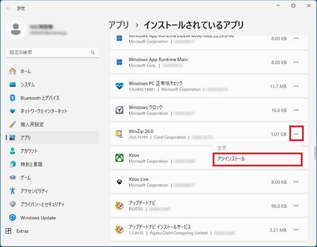Open more options for Windows PC 正常性チェック

296,86
